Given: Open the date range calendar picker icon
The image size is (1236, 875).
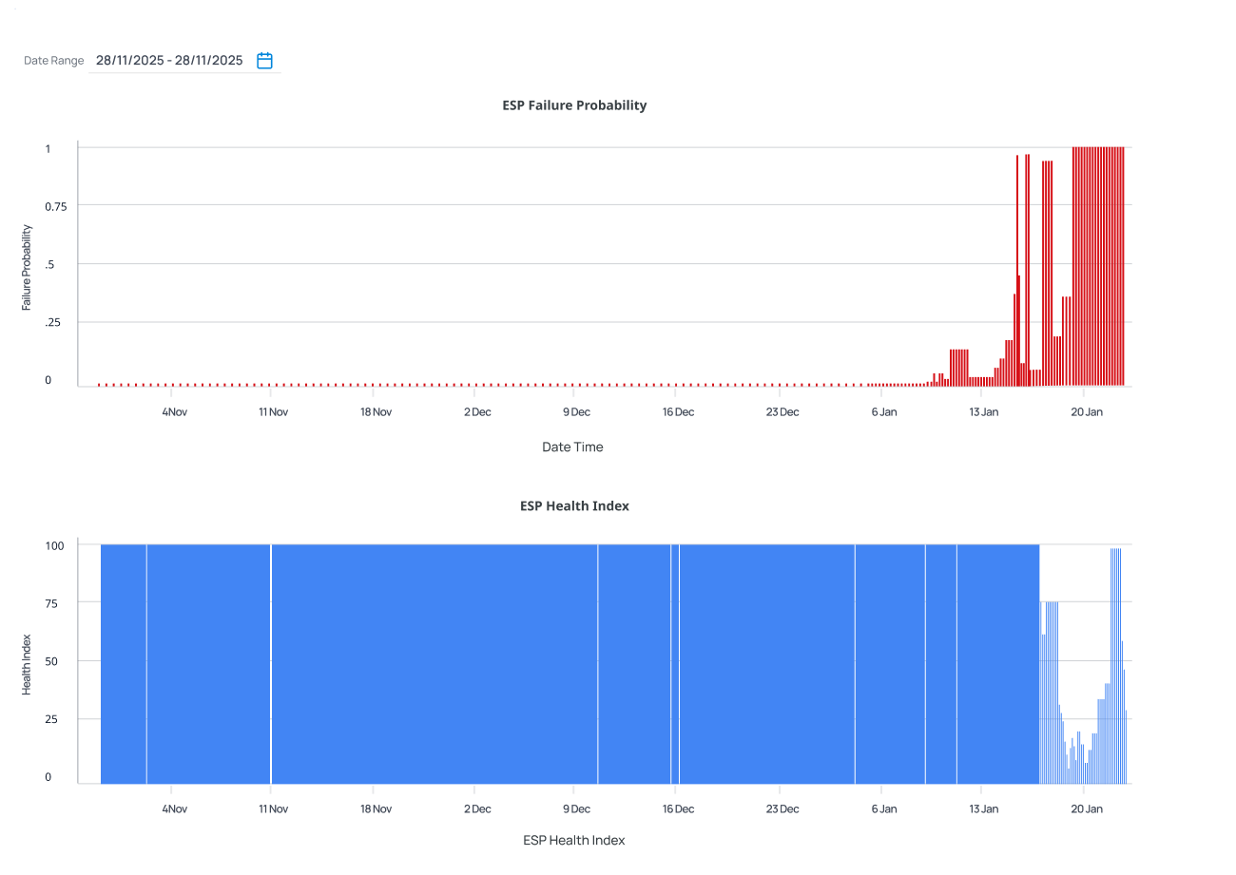Looking at the screenshot, I should 265,61.
